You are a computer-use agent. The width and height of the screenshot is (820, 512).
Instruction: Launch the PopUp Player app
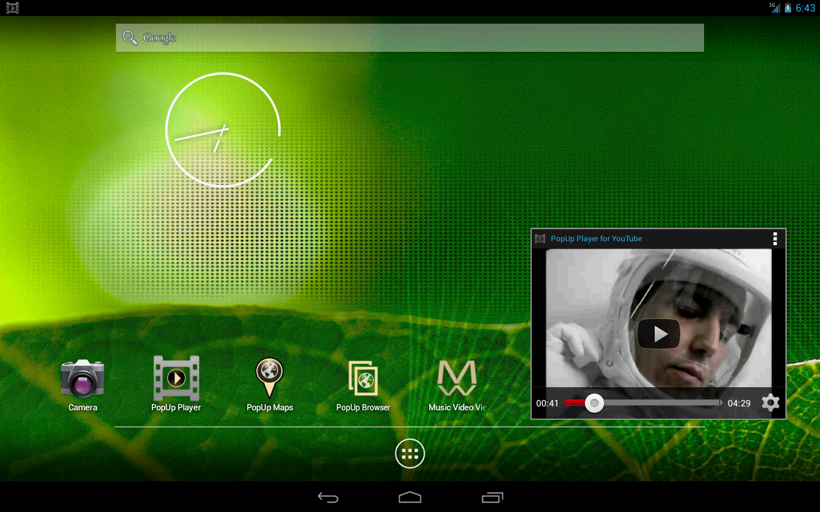click(176, 385)
